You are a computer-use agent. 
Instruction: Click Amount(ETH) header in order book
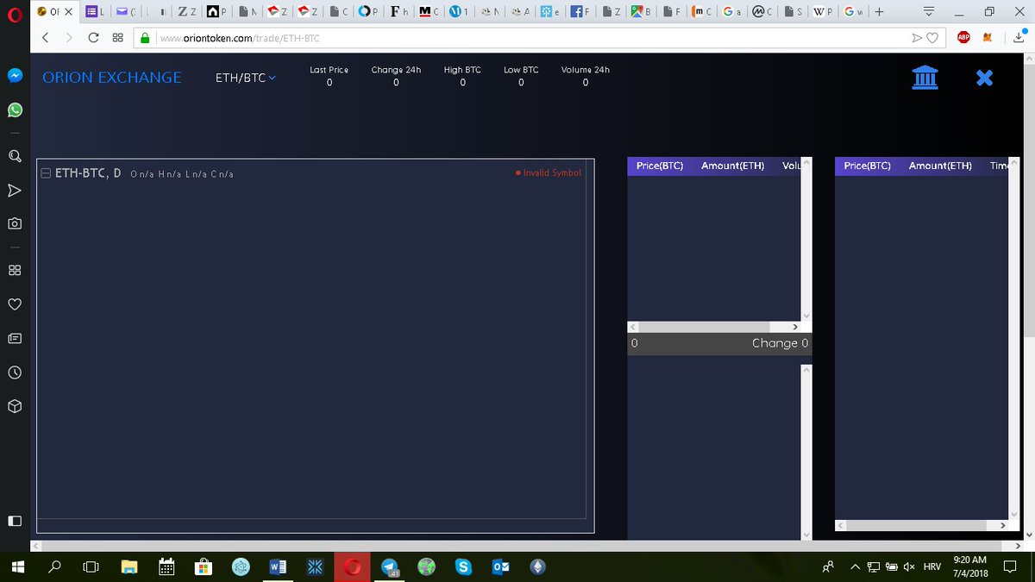point(733,166)
